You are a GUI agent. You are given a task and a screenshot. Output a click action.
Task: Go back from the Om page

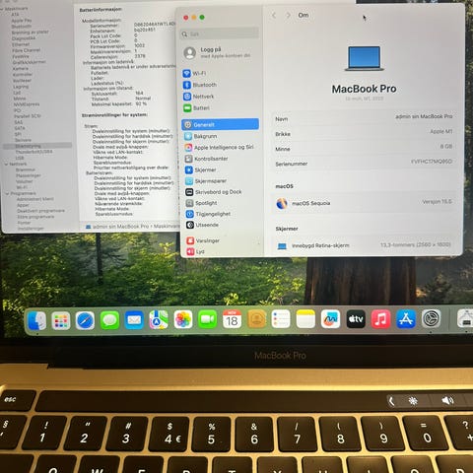pos(274,15)
